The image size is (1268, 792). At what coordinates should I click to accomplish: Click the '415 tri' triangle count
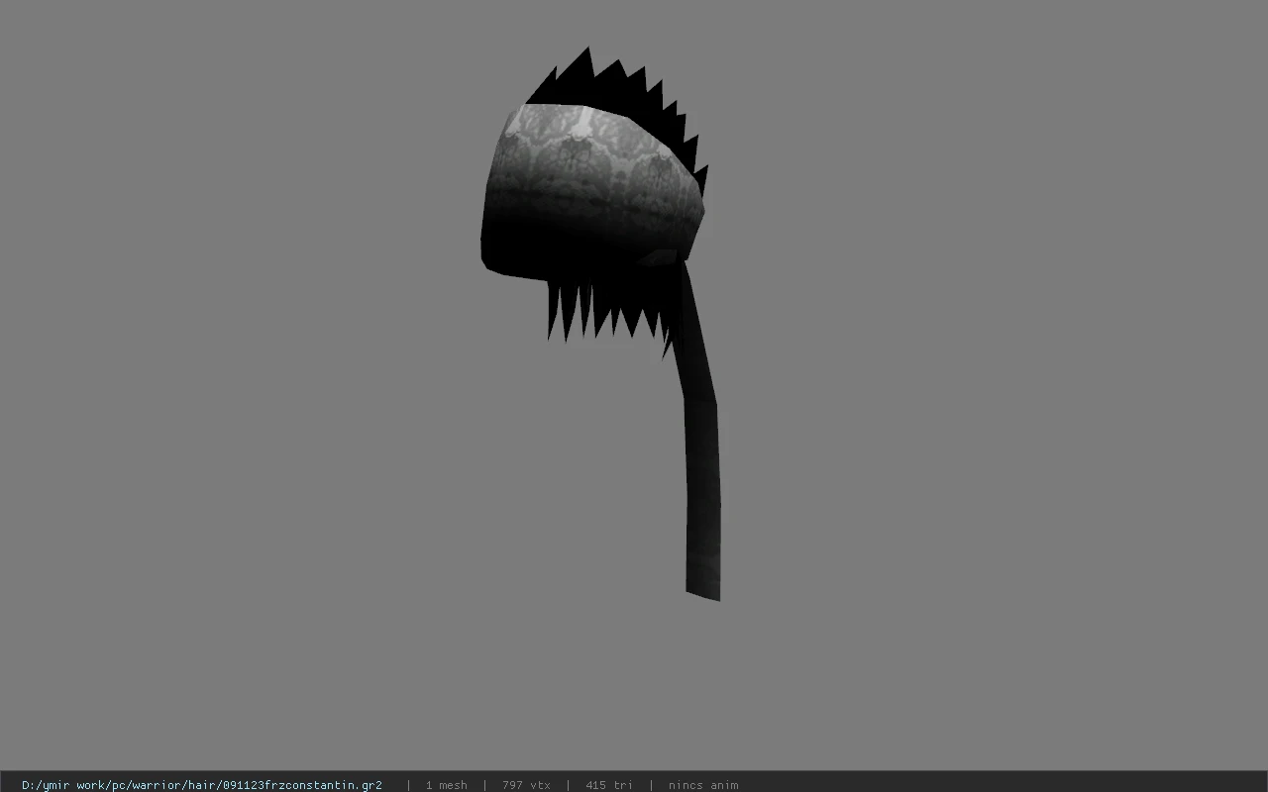(x=608, y=785)
